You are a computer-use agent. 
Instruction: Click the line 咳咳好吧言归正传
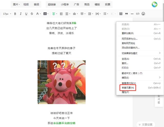[x=61, y=113]
